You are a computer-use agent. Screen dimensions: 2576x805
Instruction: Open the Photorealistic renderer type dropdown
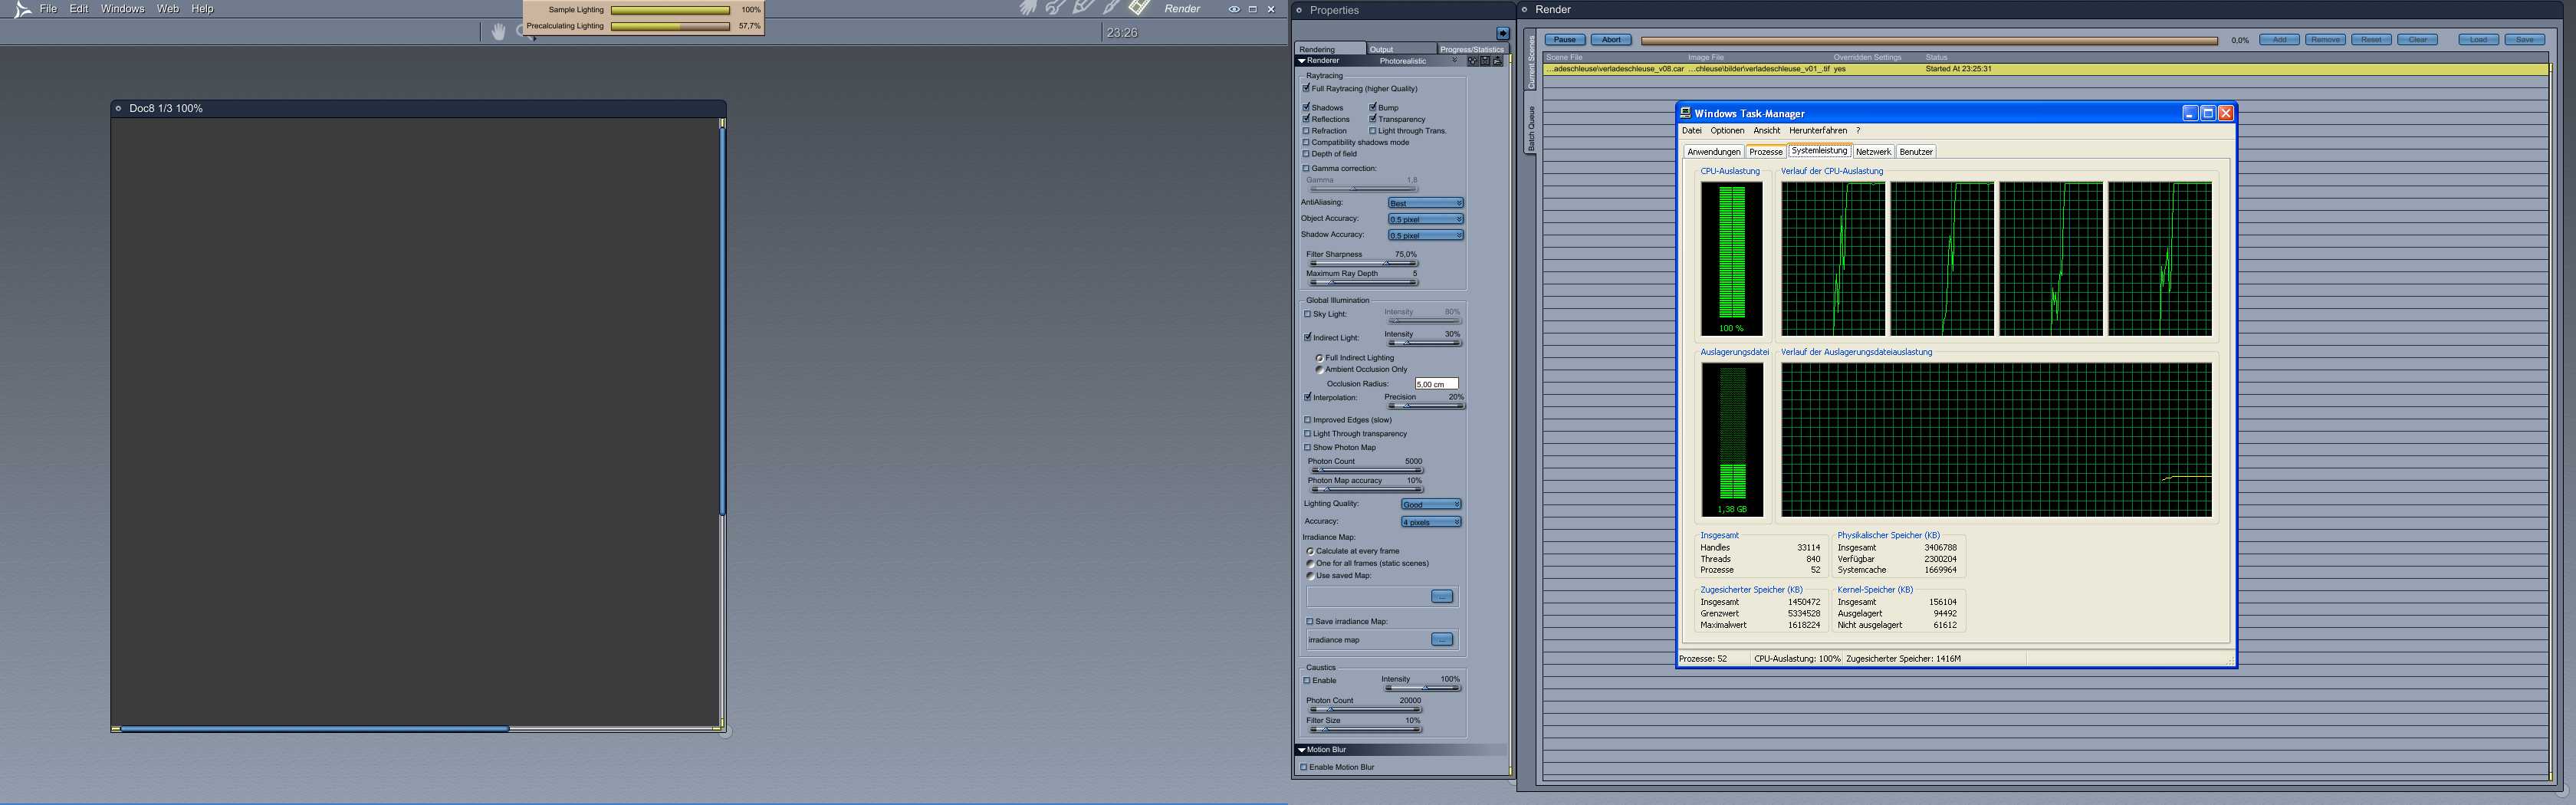coord(1418,61)
